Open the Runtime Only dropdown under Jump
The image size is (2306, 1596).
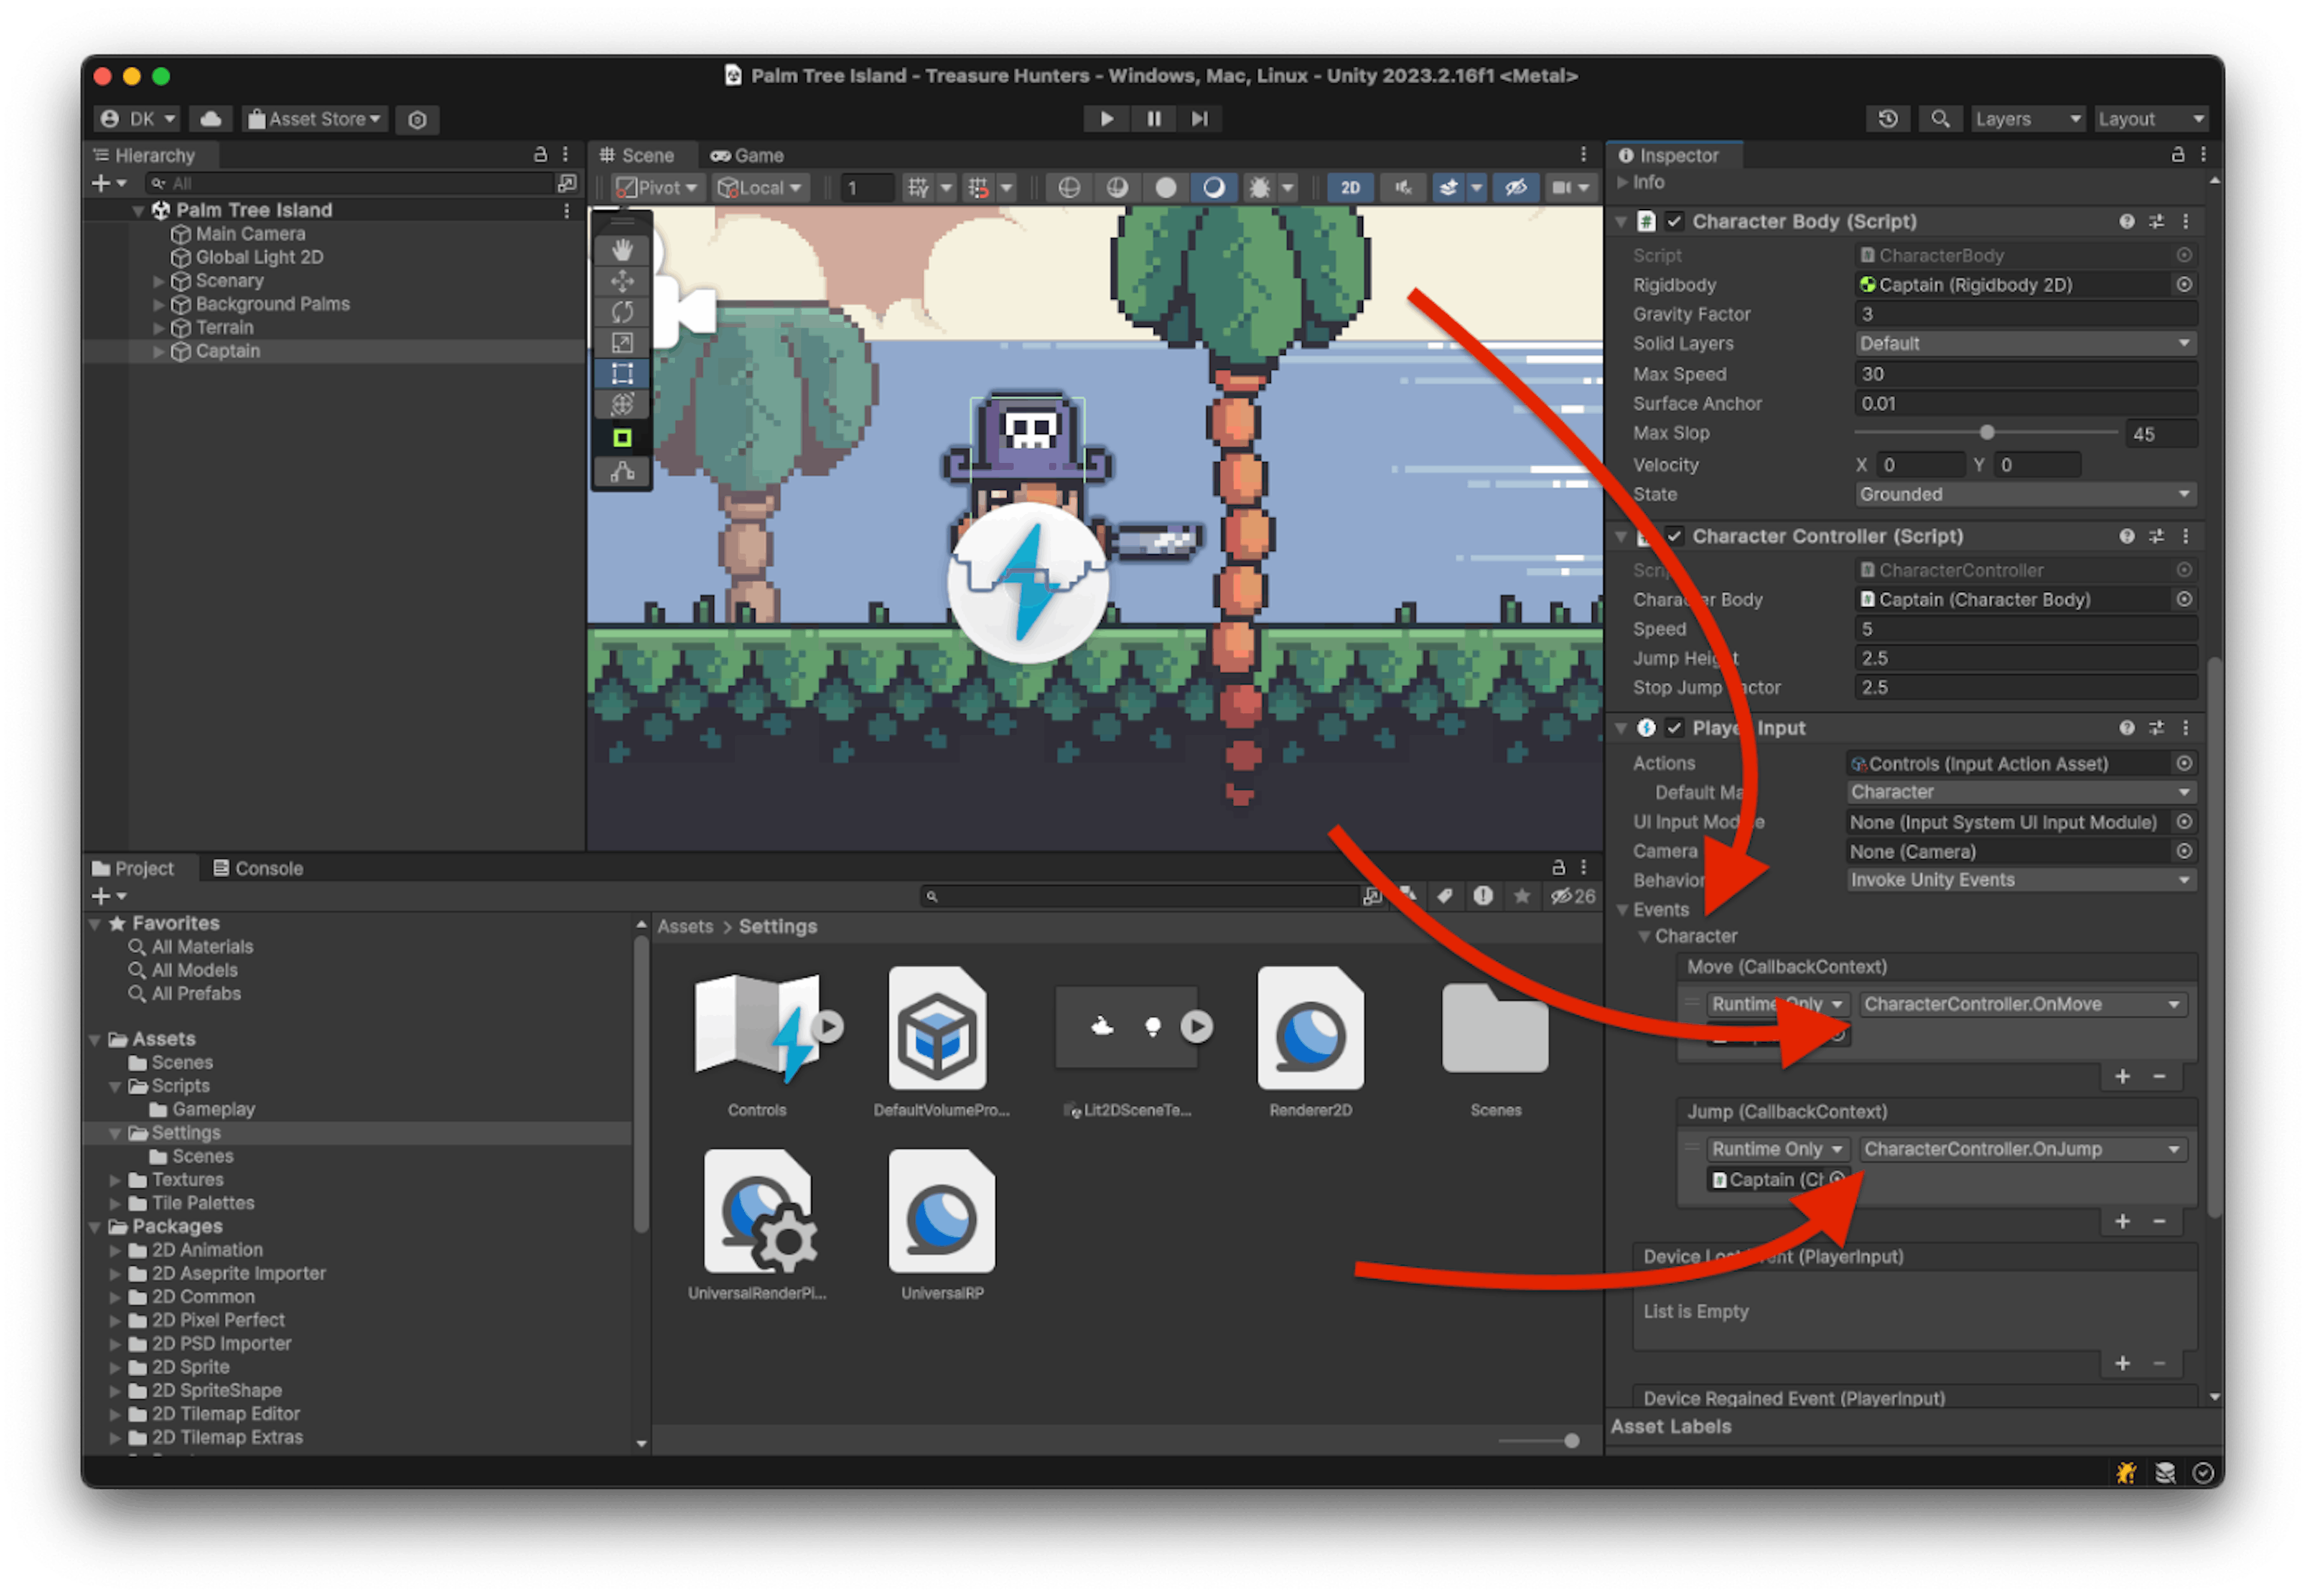[1778, 1148]
